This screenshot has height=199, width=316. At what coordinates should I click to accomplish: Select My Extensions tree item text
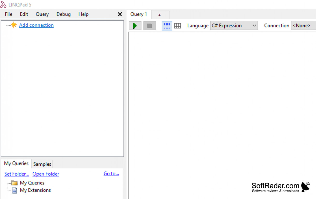tap(35, 190)
